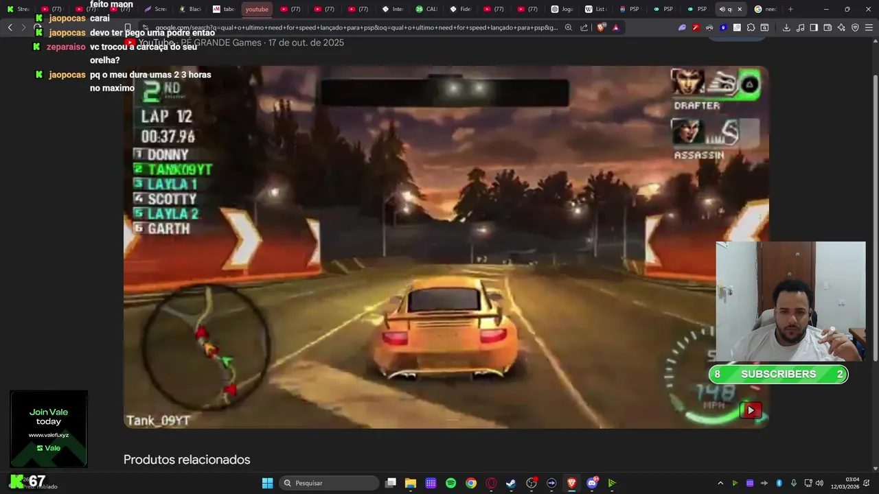This screenshot has height=494, width=879.
Task: Click the microphone tray icon
Action: click(794, 483)
